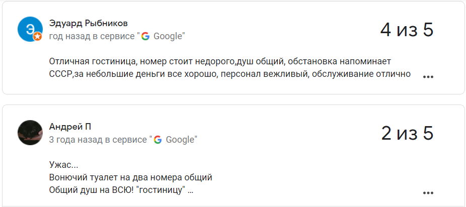Open the reviewer name Андрей П

pos(70,127)
